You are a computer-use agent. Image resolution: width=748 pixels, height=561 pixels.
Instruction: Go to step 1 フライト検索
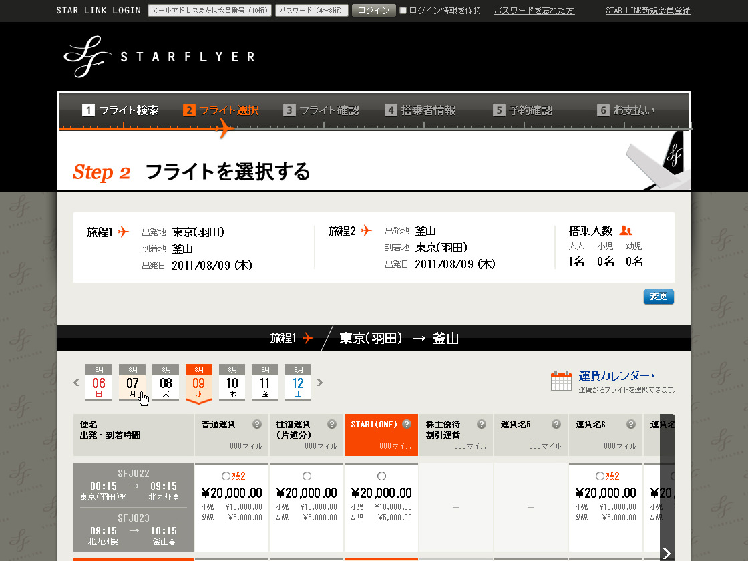pyautogui.click(x=121, y=110)
